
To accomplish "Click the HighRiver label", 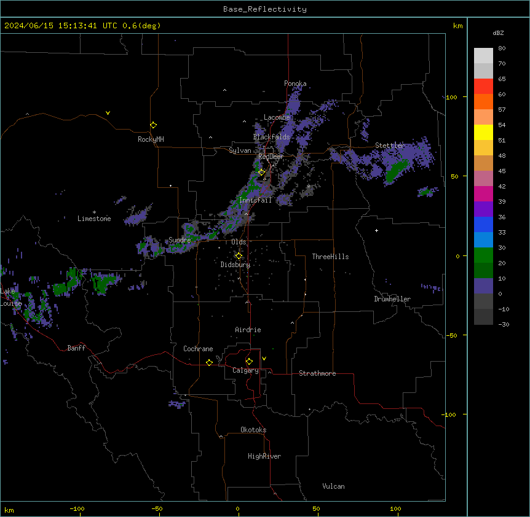I will point(264,456).
